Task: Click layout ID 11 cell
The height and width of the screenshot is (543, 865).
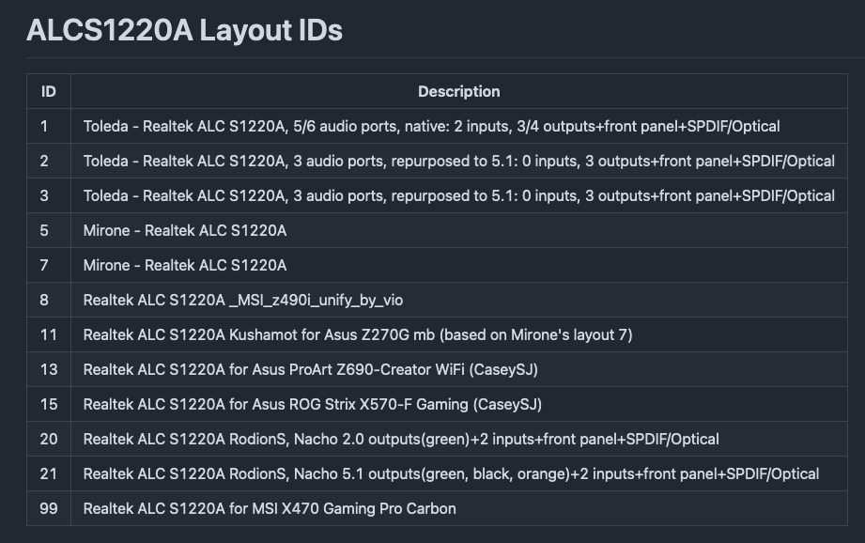Action: pyautogui.click(x=49, y=335)
